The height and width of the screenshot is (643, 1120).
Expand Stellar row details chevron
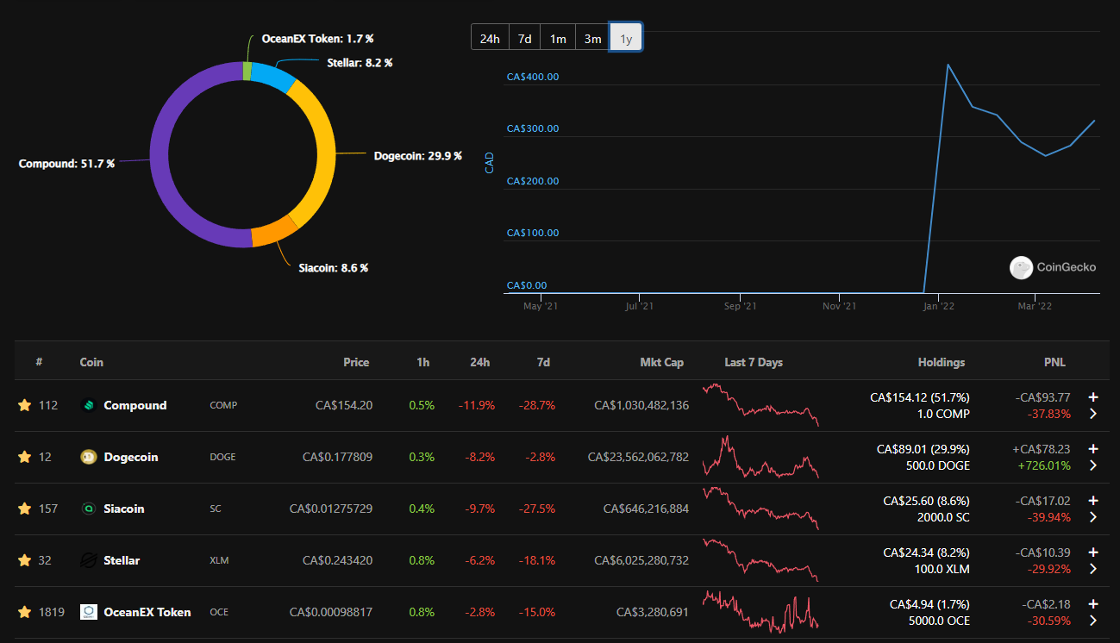pyautogui.click(x=1093, y=569)
